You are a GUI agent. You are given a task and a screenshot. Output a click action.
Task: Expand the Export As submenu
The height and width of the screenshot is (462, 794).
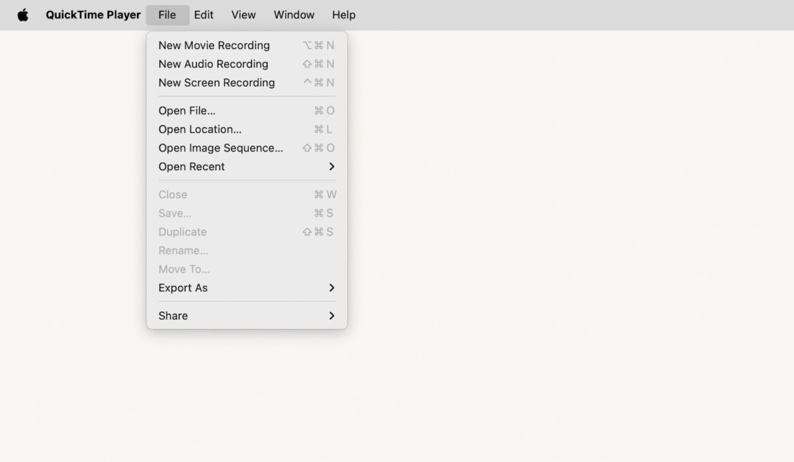(x=247, y=288)
